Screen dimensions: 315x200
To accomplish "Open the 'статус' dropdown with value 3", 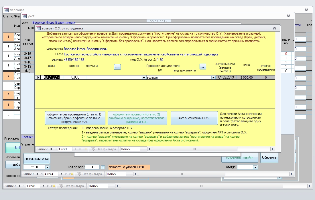I will [255, 167].
